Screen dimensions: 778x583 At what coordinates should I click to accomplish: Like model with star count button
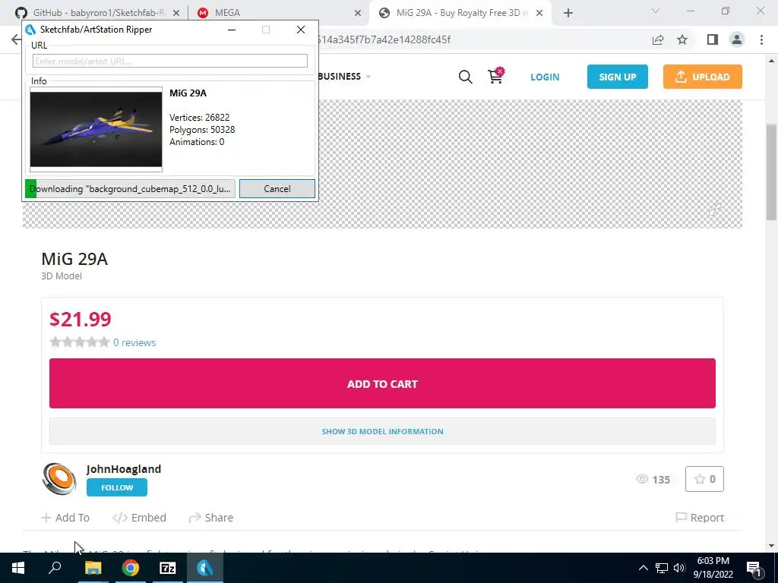[x=704, y=479]
